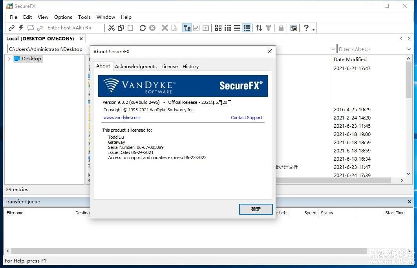Click the Copy icon in toolbar

click(x=121, y=28)
